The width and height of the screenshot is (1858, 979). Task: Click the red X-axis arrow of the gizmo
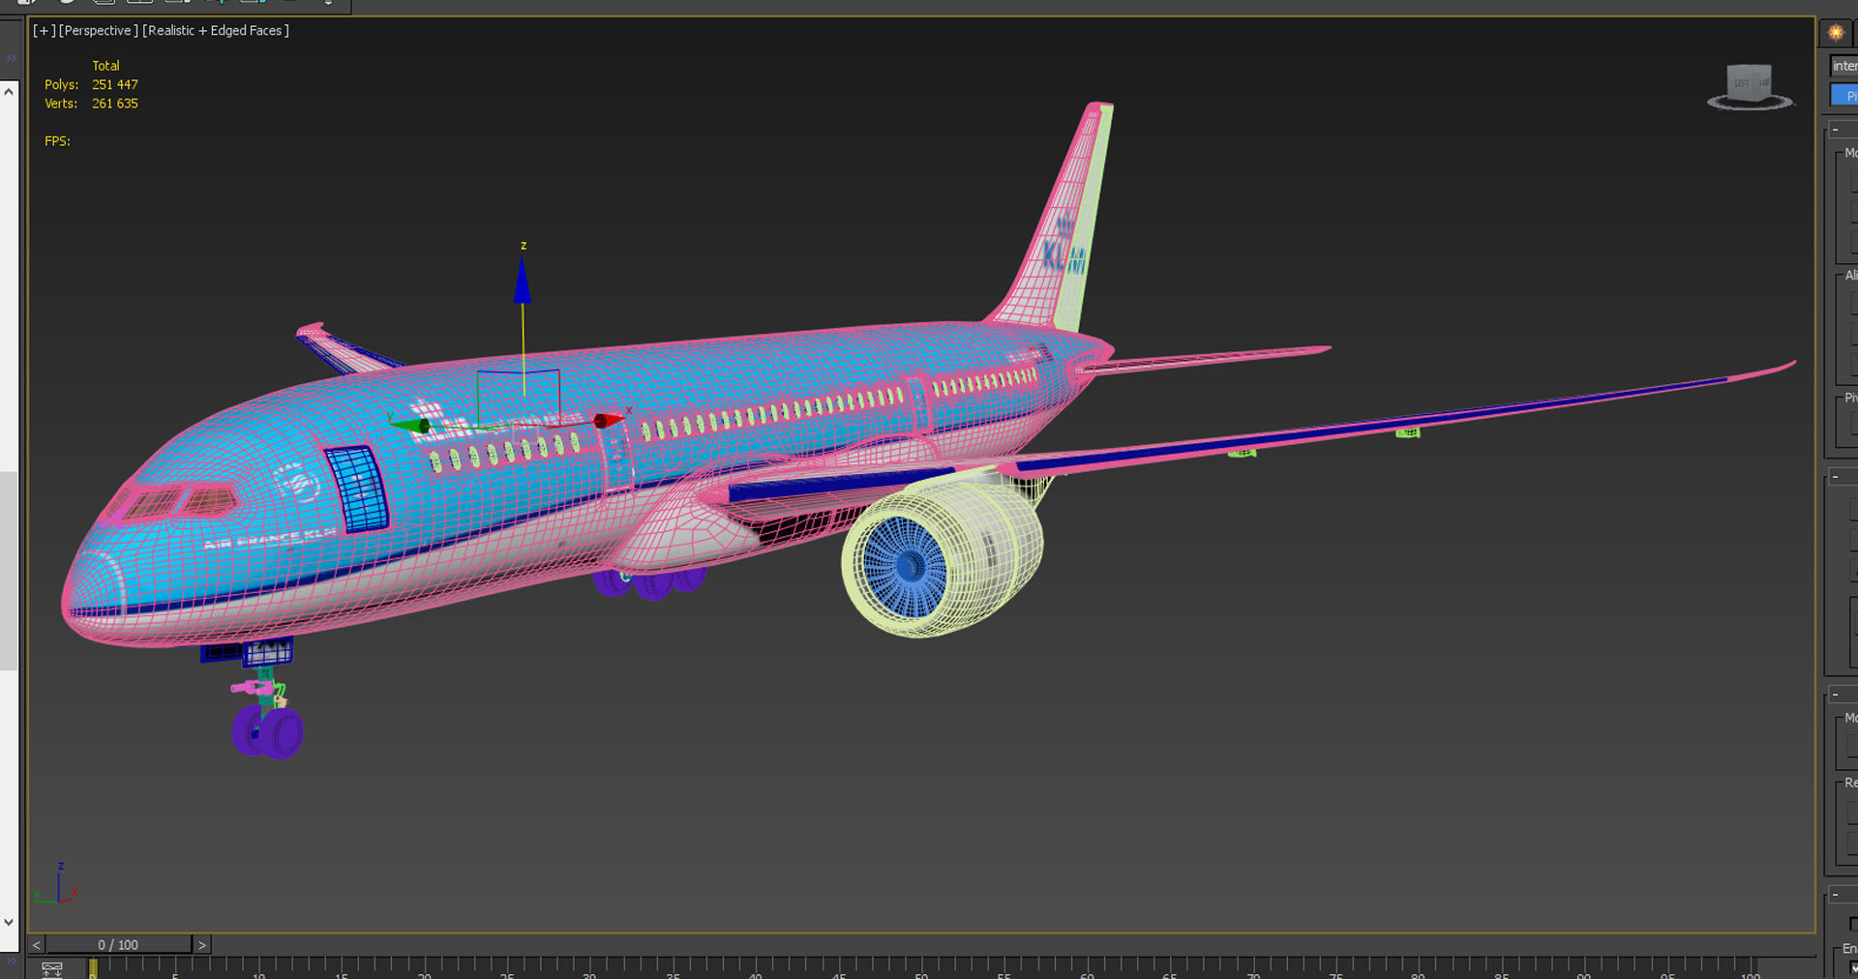607,421
